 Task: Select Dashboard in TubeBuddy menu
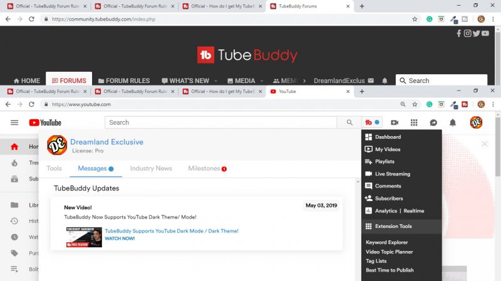tap(388, 137)
